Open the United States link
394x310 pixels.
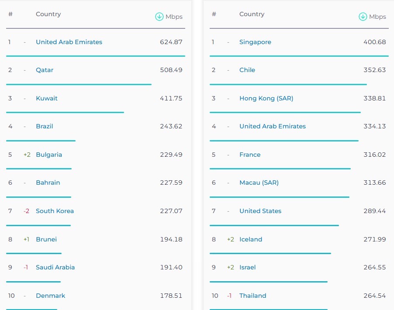pos(260,211)
